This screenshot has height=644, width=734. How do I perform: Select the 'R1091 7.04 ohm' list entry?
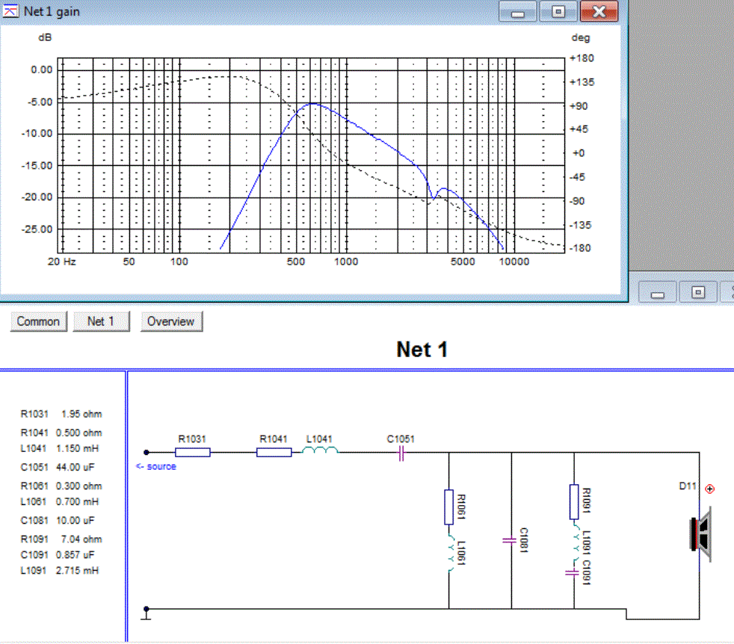pyautogui.click(x=61, y=539)
